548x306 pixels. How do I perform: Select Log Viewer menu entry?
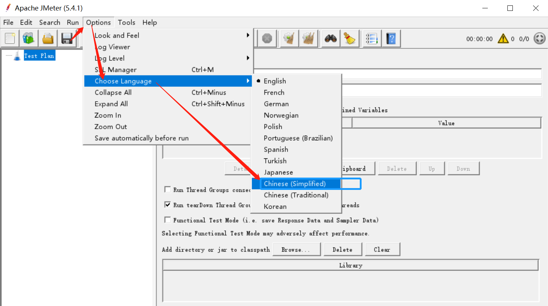point(168,47)
